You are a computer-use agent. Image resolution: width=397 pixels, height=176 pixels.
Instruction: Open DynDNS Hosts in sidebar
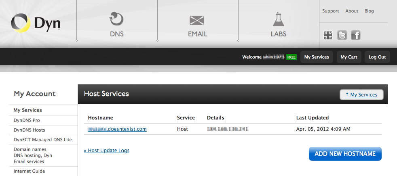pyautogui.click(x=30, y=130)
